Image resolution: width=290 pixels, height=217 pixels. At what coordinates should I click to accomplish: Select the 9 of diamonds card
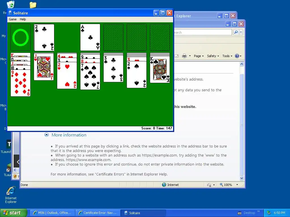click(x=20, y=83)
